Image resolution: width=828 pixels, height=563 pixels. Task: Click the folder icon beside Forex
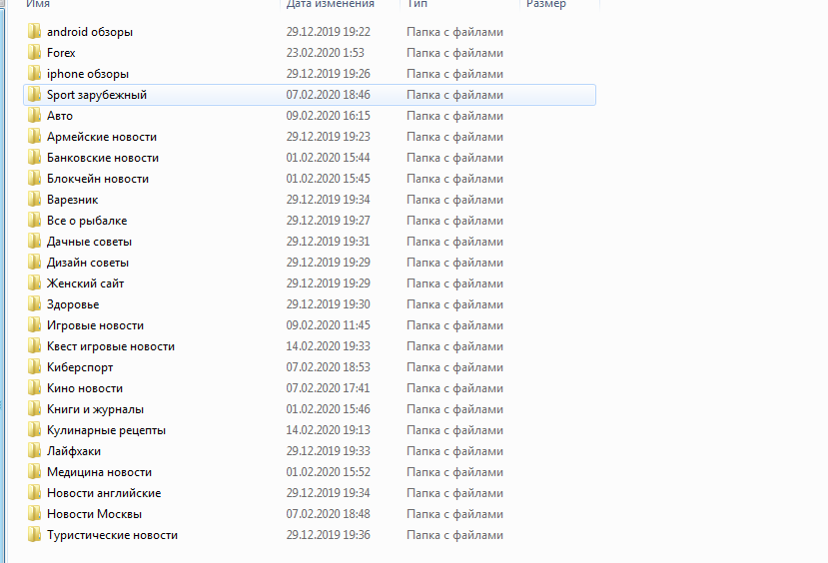pos(34,53)
